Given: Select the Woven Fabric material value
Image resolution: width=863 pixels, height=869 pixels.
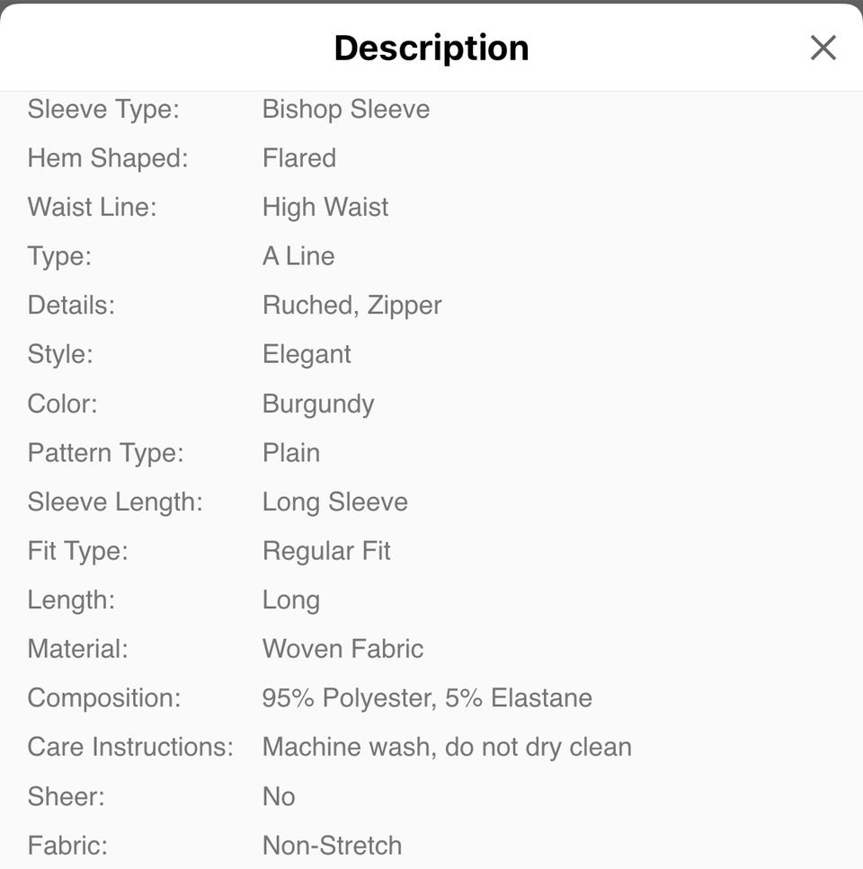Looking at the screenshot, I should point(343,649).
